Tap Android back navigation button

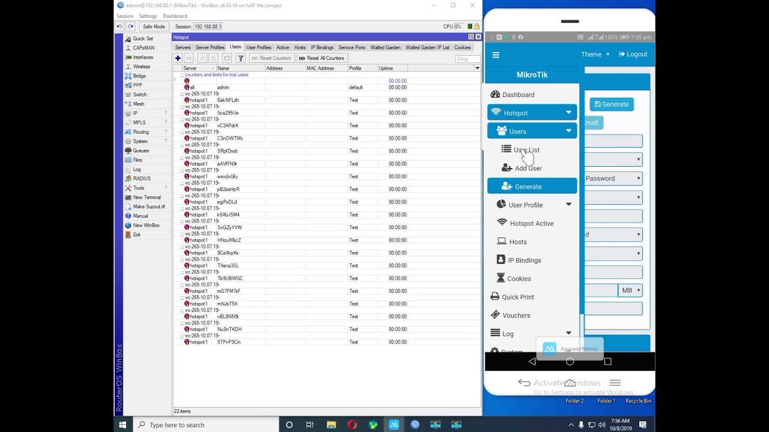532,362
